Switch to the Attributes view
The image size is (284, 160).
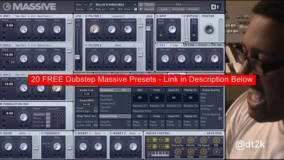(x=178, y=9)
